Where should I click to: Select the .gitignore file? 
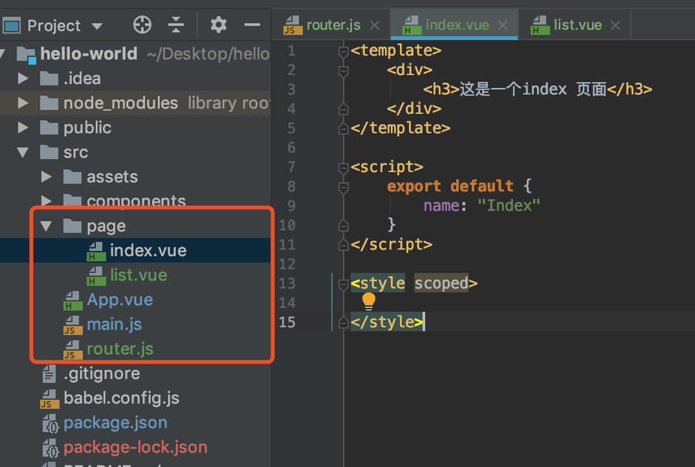[102, 373]
